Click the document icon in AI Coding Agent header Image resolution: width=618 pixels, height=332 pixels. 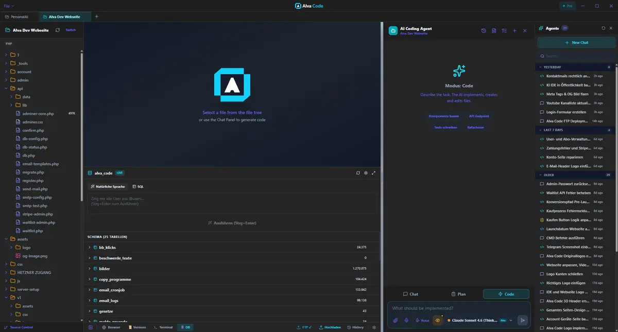494,31
